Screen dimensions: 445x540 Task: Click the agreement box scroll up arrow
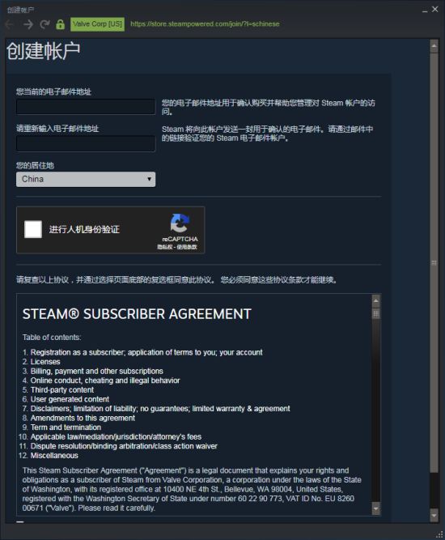(x=376, y=301)
